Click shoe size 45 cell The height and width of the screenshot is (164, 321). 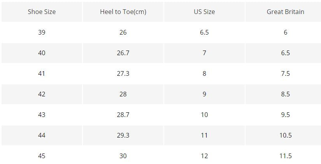click(x=42, y=156)
